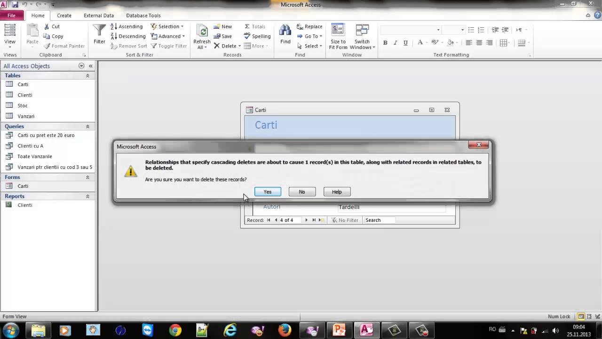602x339 pixels.
Task: Click the Format Painter brush
Action: pyautogui.click(x=47, y=46)
